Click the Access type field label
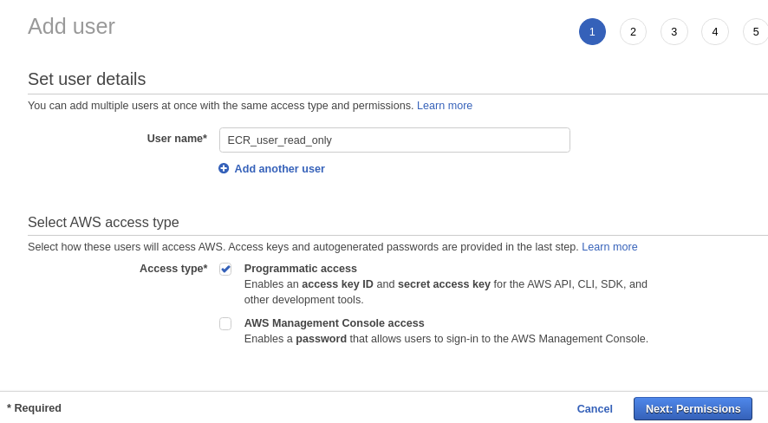 [x=173, y=269]
